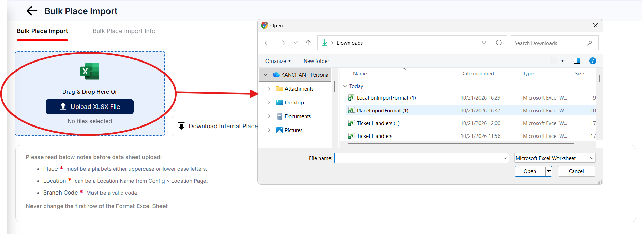Switch to the Bulk Place Import Info tab
Image resolution: width=642 pixels, height=234 pixels.
124,31
